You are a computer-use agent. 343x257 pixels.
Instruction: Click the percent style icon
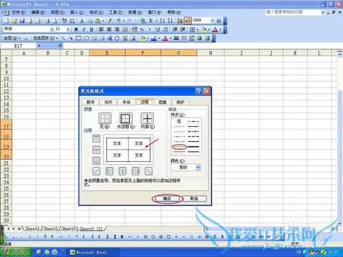point(142,29)
